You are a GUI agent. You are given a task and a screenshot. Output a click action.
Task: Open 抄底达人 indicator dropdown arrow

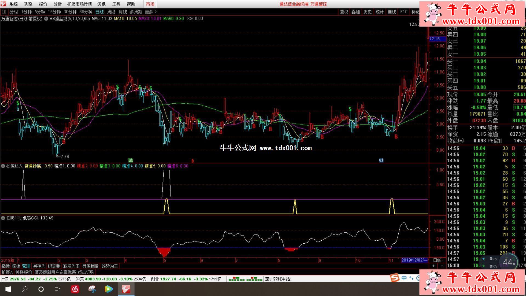click(3, 166)
